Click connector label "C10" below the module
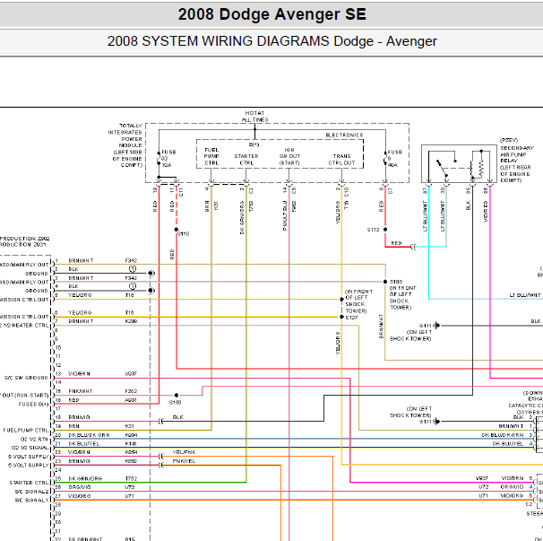Viewport: 543px width, 541px height. [x=346, y=192]
